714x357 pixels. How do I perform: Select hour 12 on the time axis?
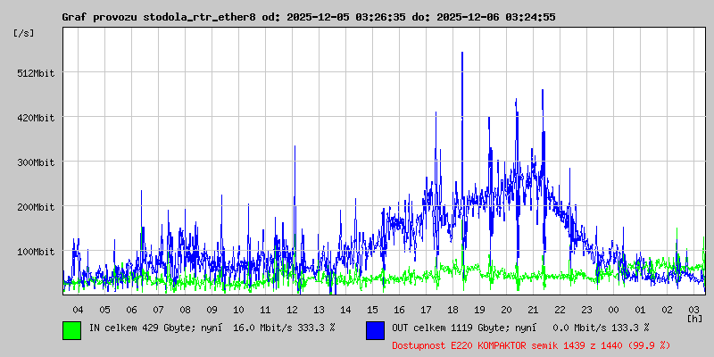(x=292, y=309)
